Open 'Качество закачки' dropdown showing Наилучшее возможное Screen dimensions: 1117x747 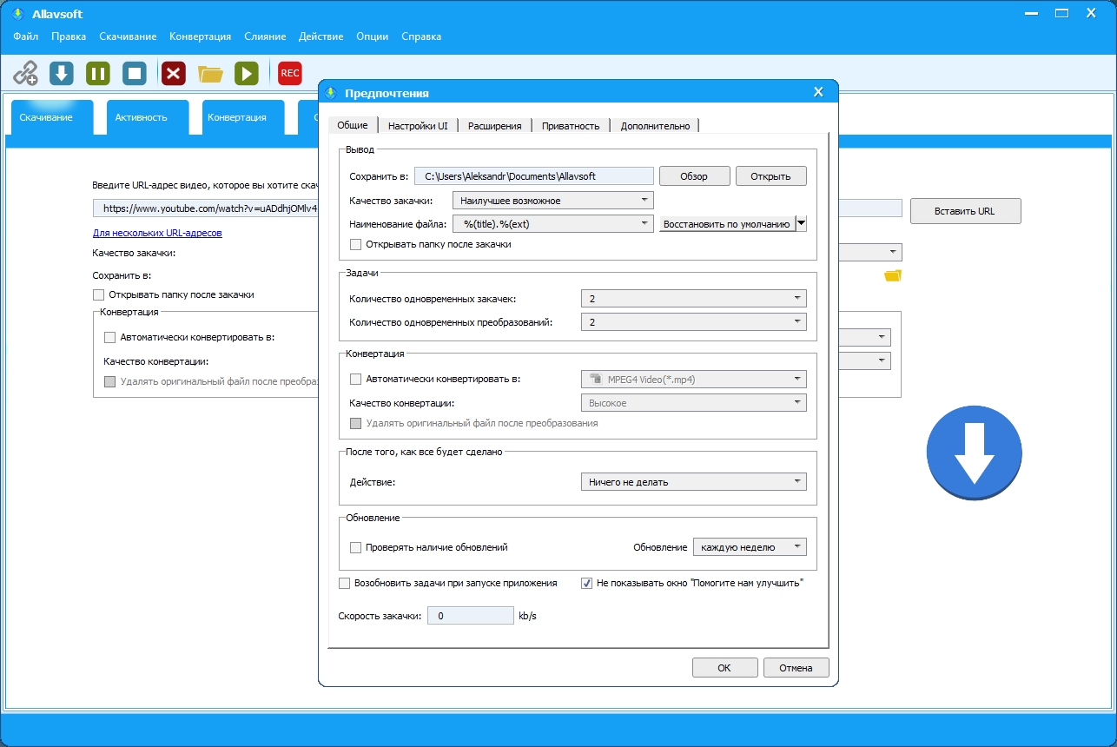[552, 201]
